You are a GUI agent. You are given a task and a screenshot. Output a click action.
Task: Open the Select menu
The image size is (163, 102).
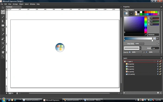[x=27, y=4]
